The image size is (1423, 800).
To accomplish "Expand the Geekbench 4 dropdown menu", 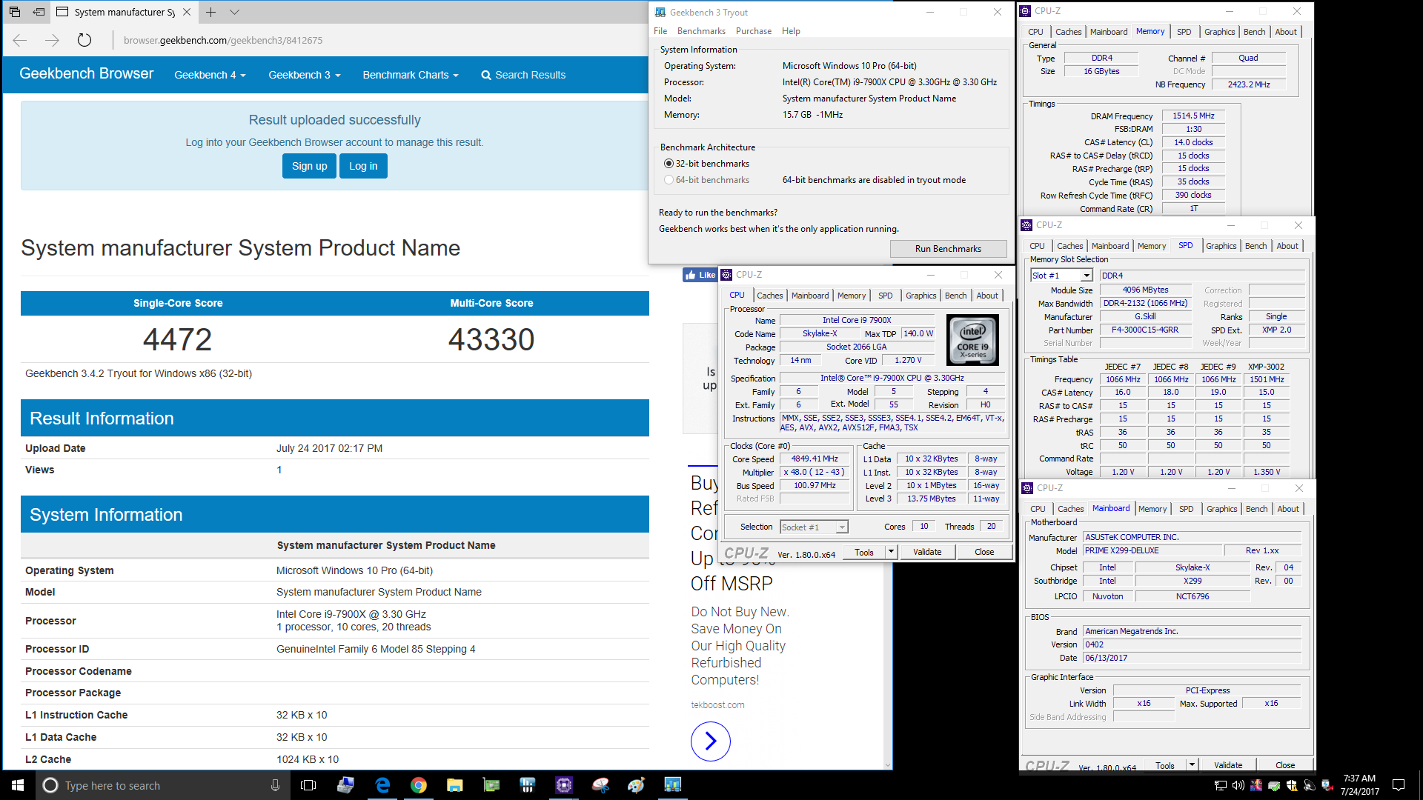I will click(210, 75).
